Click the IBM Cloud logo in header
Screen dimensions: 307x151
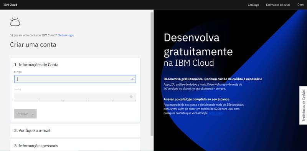(10, 5)
